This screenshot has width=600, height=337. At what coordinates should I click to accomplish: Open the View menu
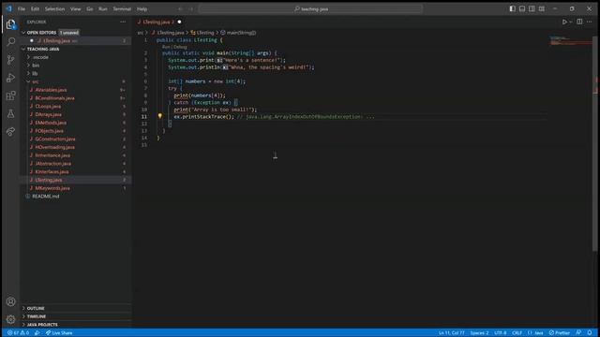point(75,8)
